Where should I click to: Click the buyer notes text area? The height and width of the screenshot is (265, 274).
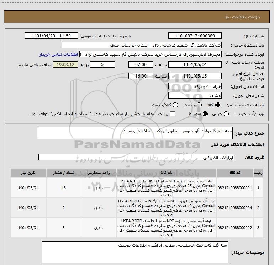[x=135, y=252]
